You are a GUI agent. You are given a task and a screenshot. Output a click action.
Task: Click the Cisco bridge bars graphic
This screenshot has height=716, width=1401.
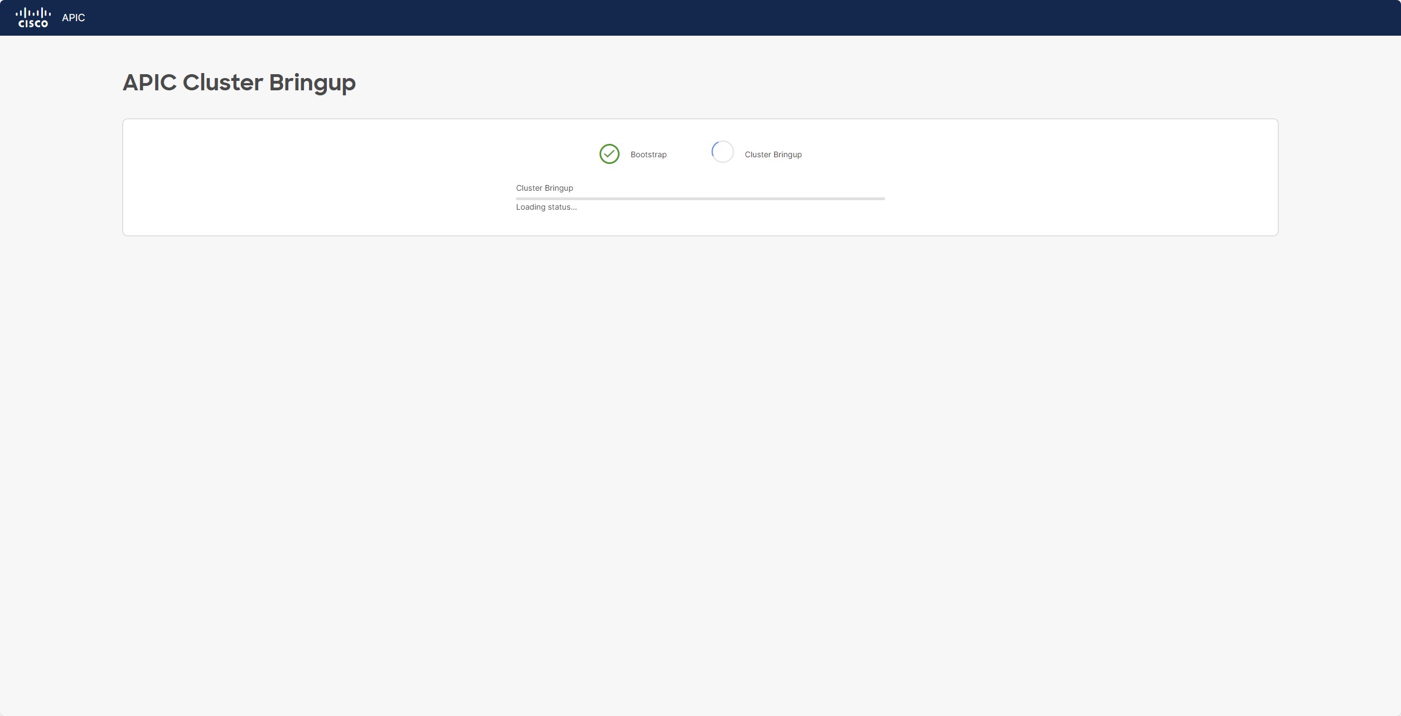(x=33, y=12)
